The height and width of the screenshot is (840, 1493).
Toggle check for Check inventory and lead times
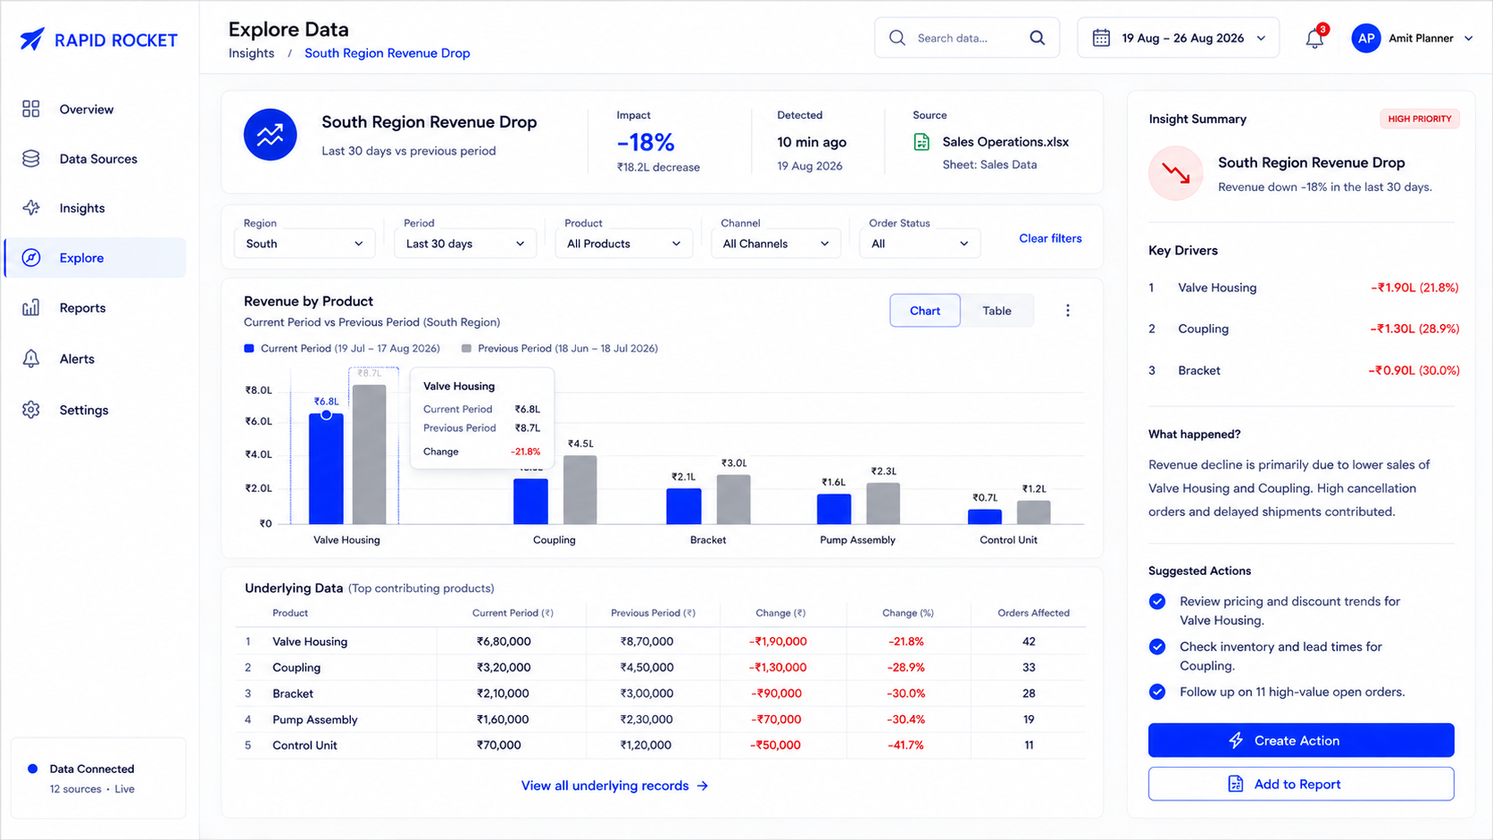click(x=1157, y=646)
